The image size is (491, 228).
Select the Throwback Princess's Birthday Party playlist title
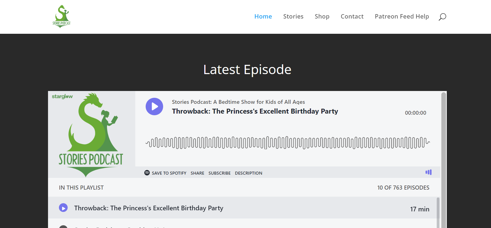(149, 208)
